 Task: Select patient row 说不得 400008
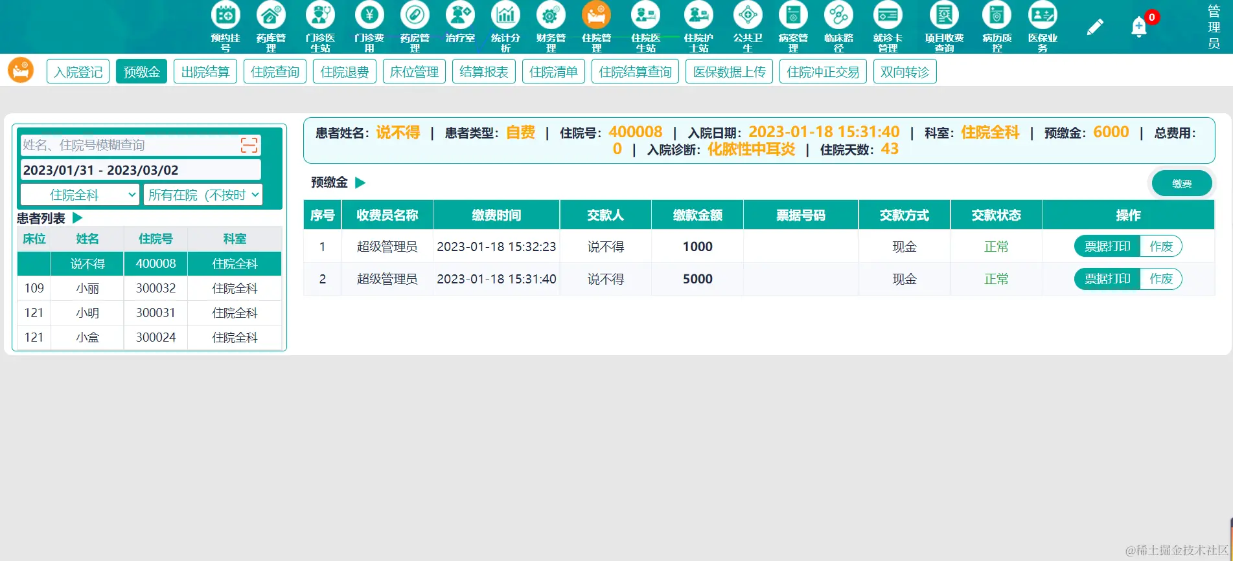[150, 264]
